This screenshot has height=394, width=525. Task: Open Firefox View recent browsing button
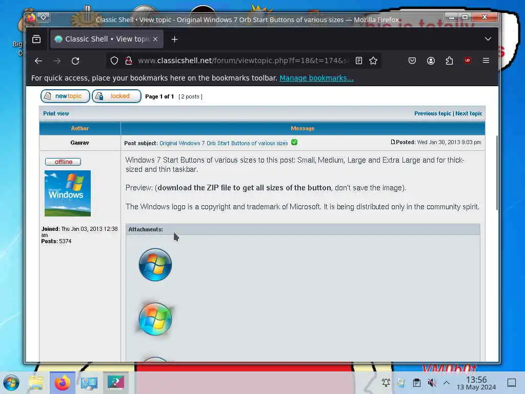tap(36, 39)
